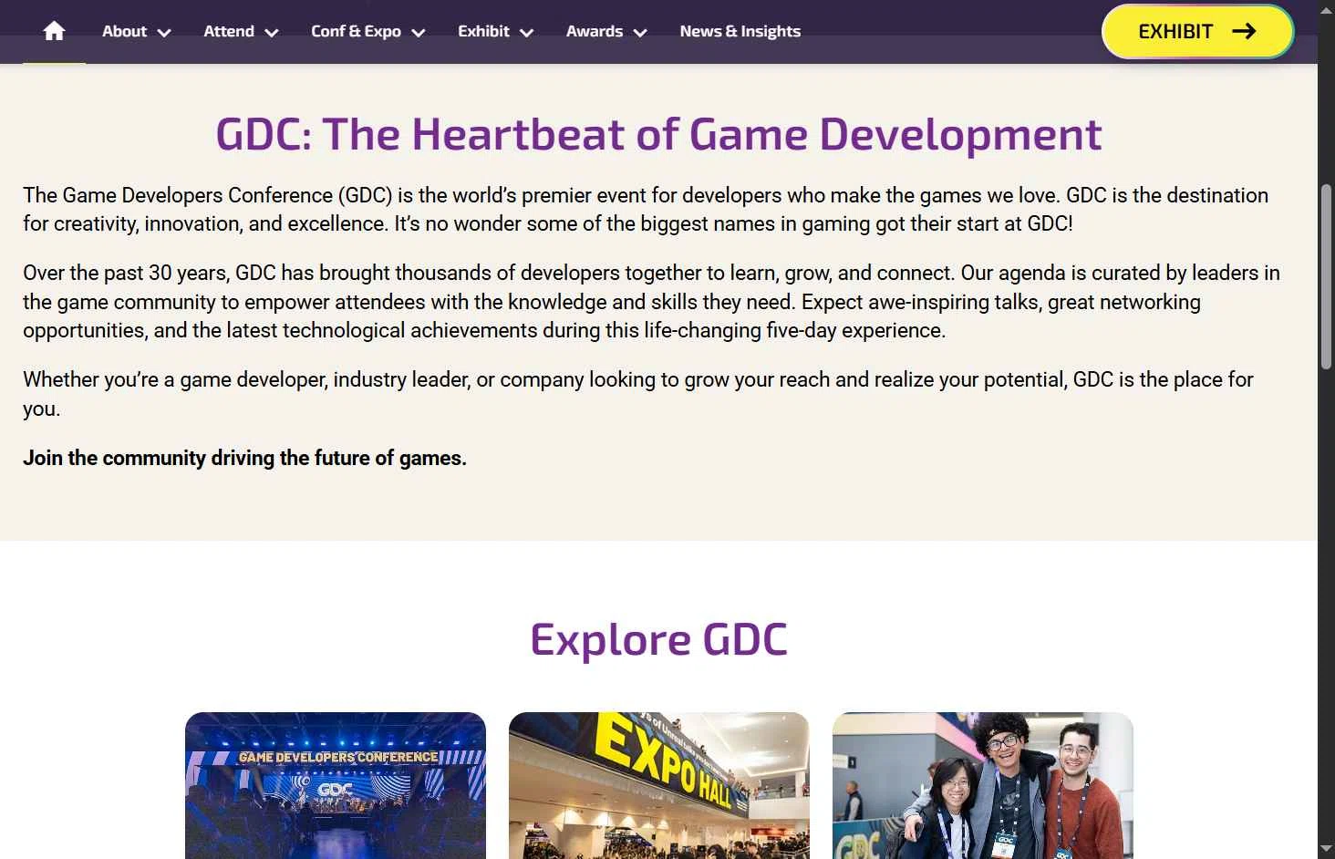Viewport: 1335px width, 859px height.
Task: Click the 'Explore GDC' heading
Action: click(658, 639)
